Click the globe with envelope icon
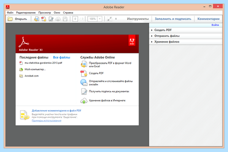The height and width of the screenshot is (152, 228). (x=84, y=82)
